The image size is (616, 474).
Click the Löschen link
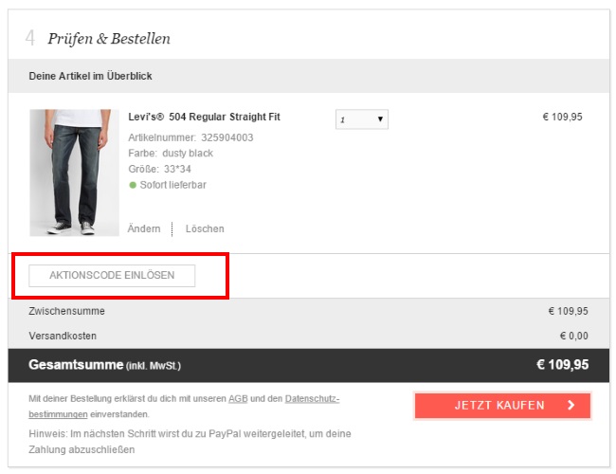coord(205,228)
